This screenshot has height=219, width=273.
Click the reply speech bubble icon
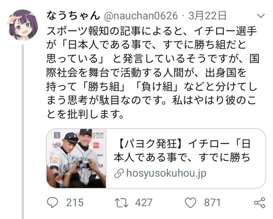pyautogui.click(x=52, y=203)
